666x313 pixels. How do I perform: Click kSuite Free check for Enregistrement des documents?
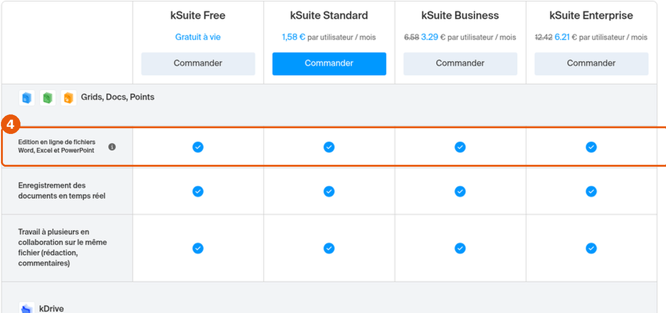198,191
